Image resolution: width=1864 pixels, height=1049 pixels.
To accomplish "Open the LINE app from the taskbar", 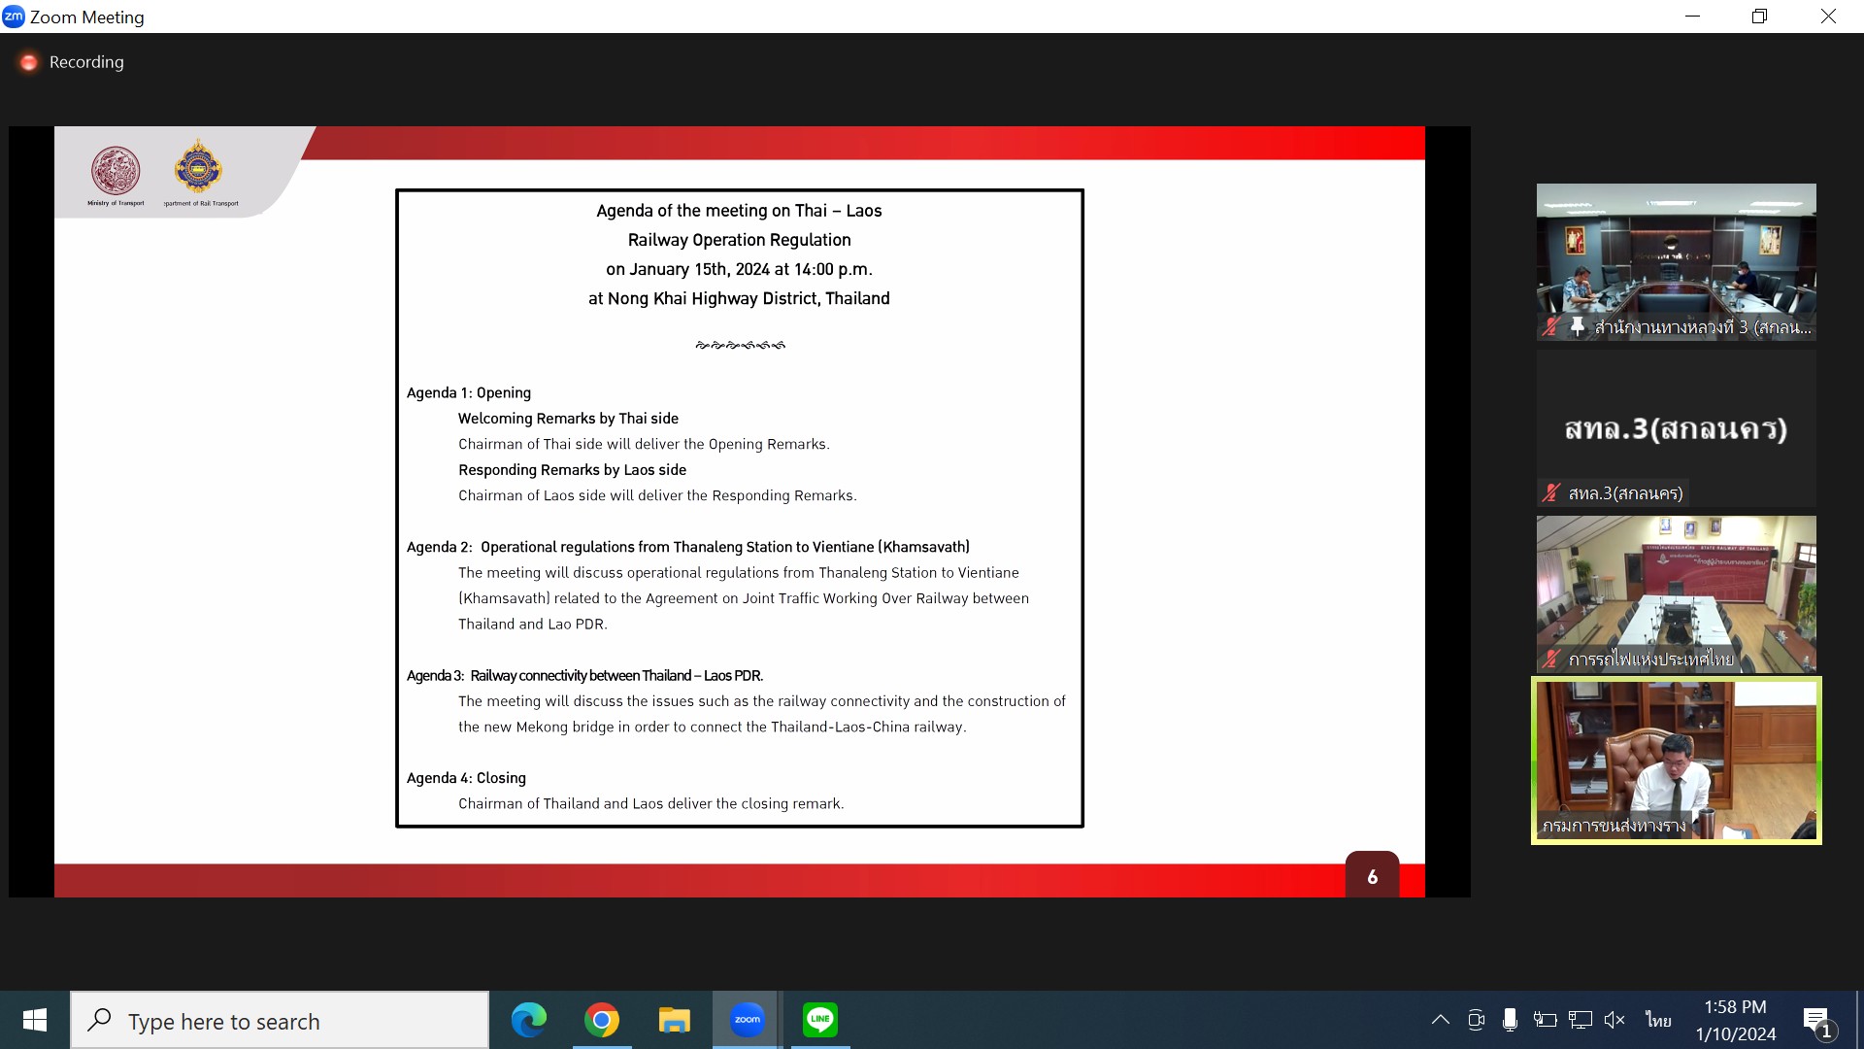I will click(x=820, y=1020).
